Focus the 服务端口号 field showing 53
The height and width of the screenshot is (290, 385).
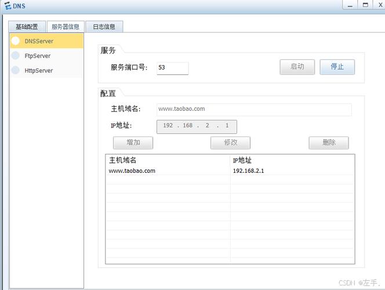(x=173, y=68)
